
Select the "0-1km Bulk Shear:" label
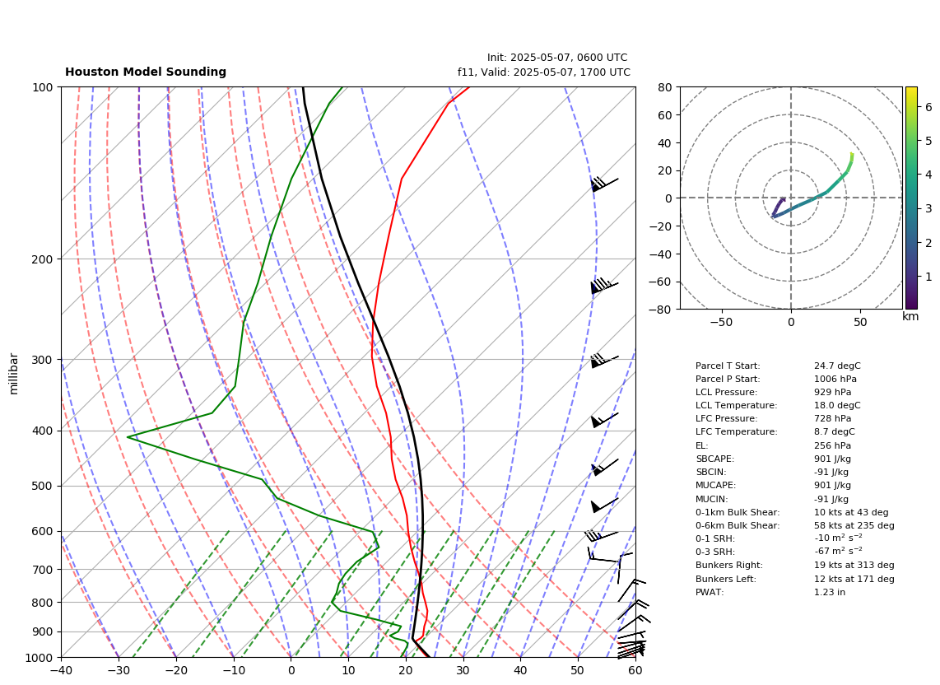[738, 513]
